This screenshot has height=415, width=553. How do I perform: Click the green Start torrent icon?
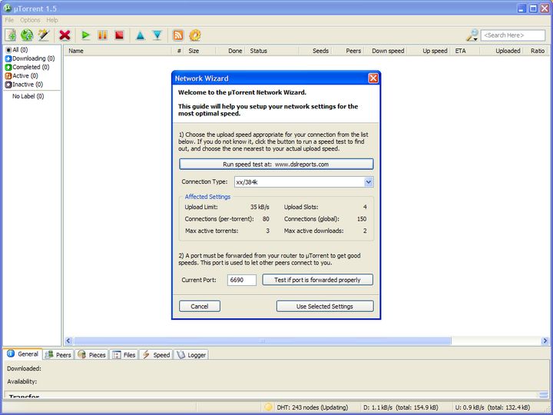pos(85,35)
